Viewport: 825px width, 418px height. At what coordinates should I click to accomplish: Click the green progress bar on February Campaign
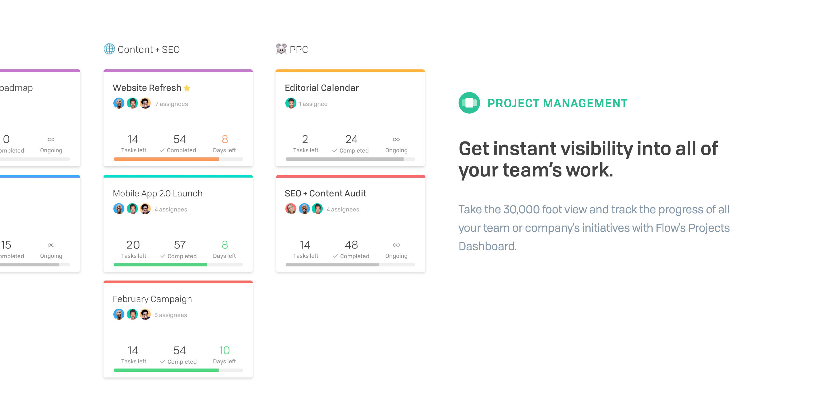(166, 370)
